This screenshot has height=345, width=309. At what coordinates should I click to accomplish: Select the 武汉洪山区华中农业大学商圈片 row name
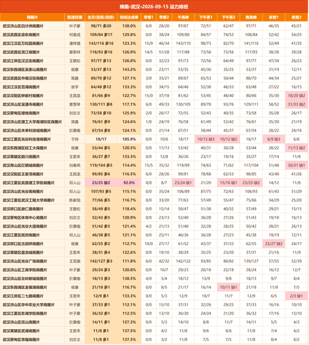[x=28, y=305]
